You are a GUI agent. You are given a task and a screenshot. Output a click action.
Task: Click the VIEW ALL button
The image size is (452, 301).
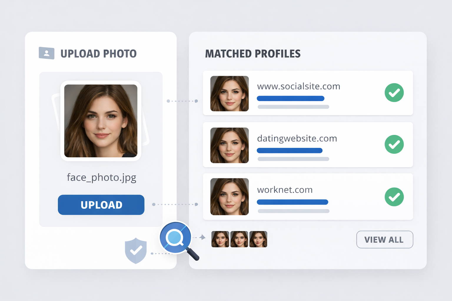384,240
